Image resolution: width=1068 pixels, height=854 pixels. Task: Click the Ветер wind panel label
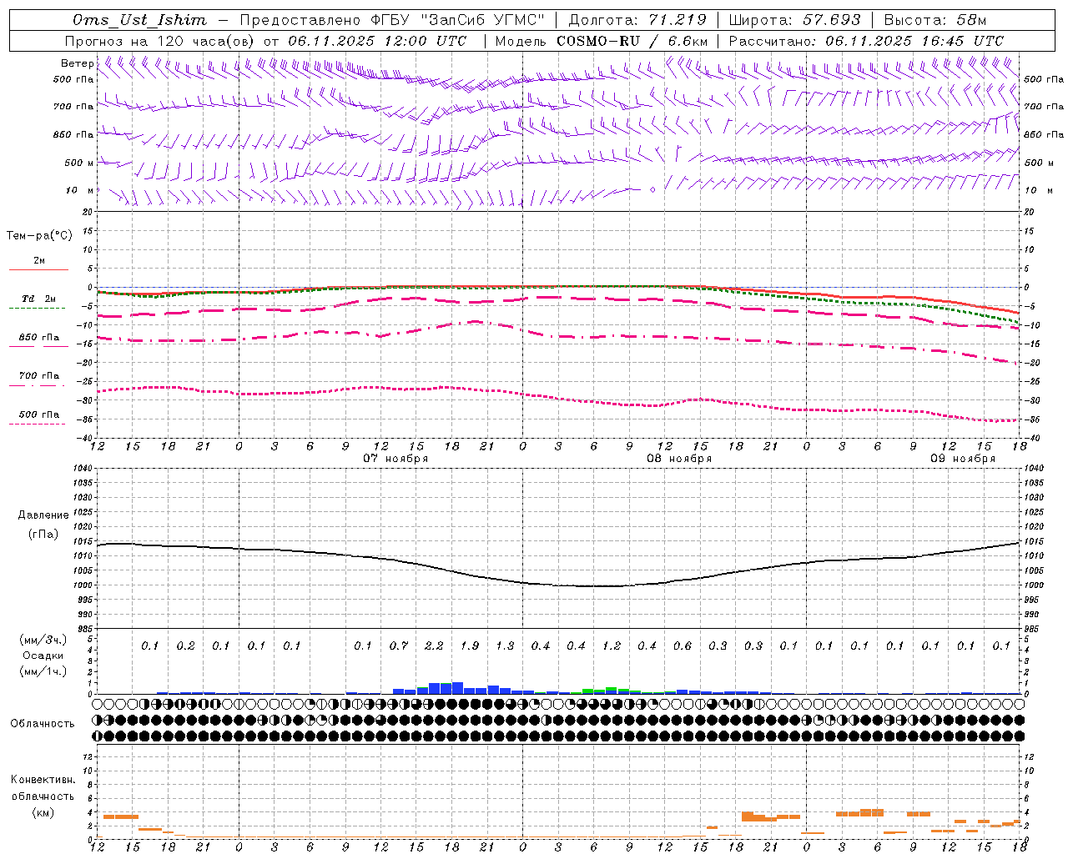(x=77, y=63)
